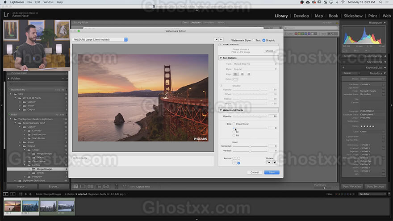This screenshot has height=221, width=393.
Task: Click main window display button 1
Action: 5,194
